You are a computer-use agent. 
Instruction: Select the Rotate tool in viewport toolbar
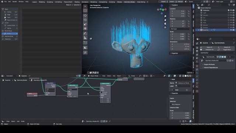point(85,20)
